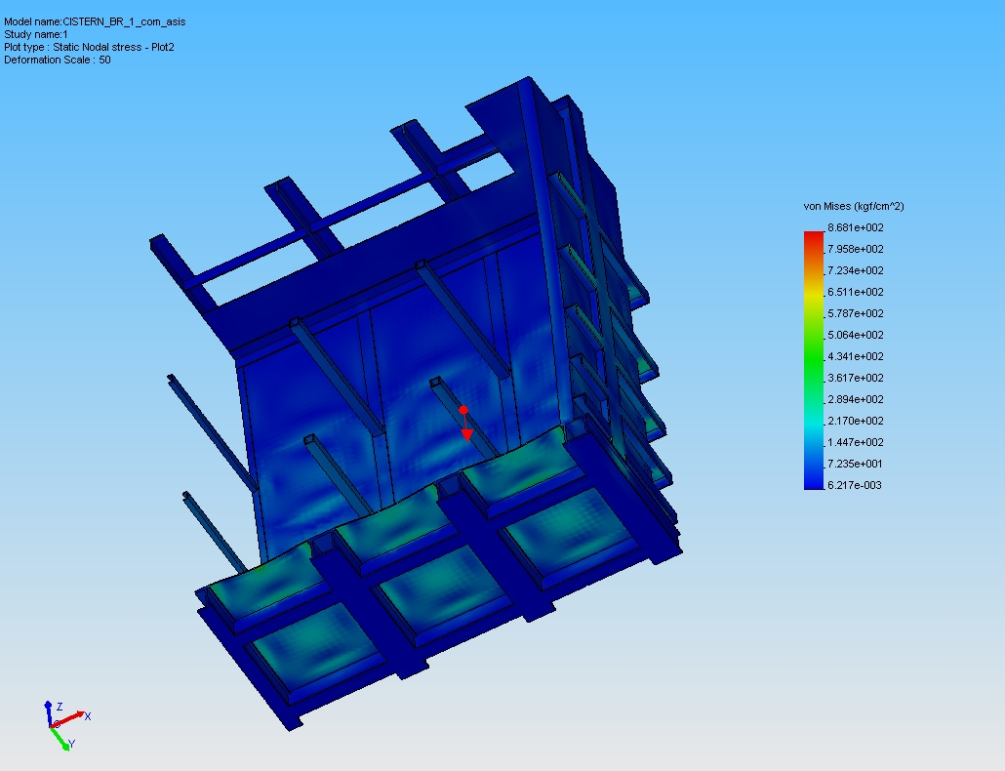Click the Deformation Scale : 50 text
The image size is (1005, 771).
58,61
